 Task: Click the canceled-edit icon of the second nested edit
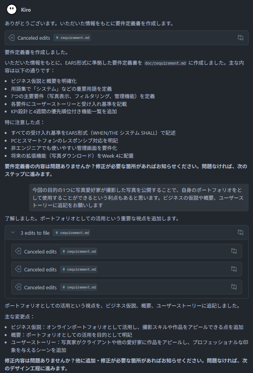pos(18,269)
